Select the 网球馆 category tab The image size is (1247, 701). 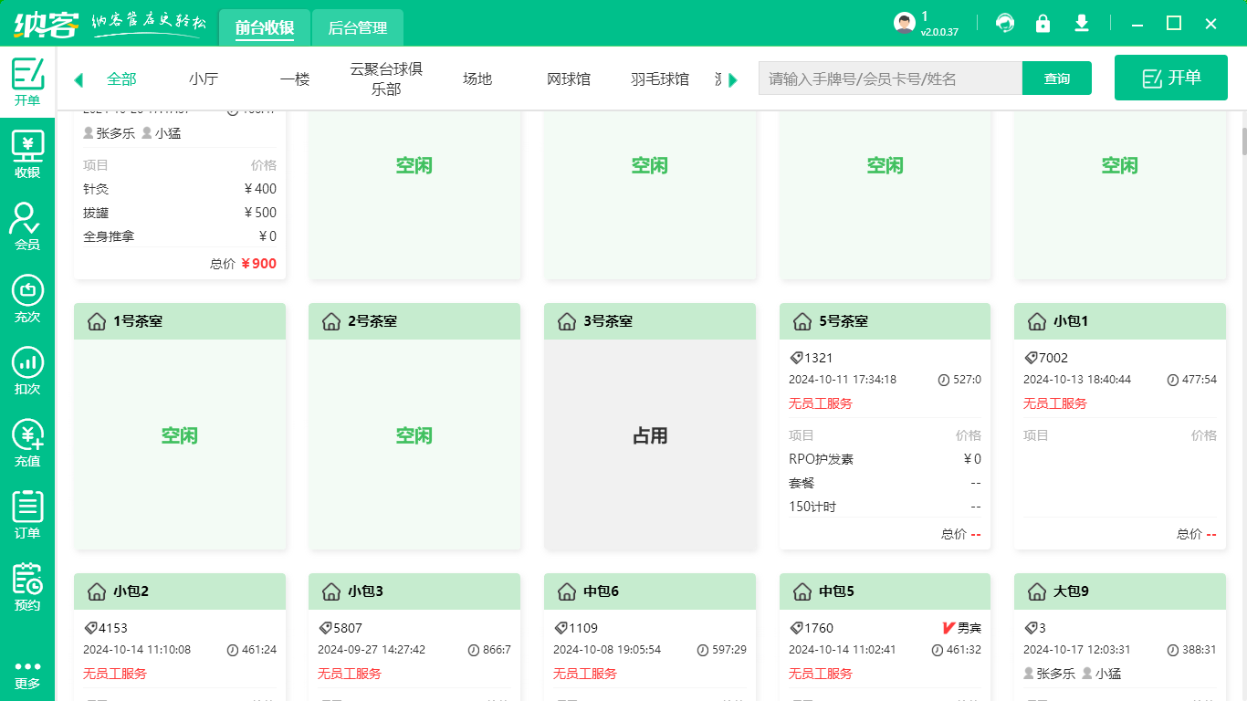[x=569, y=79]
